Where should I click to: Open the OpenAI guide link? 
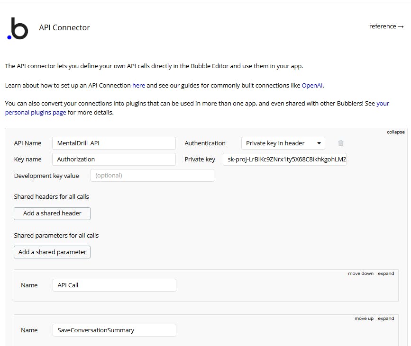[x=312, y=85]
